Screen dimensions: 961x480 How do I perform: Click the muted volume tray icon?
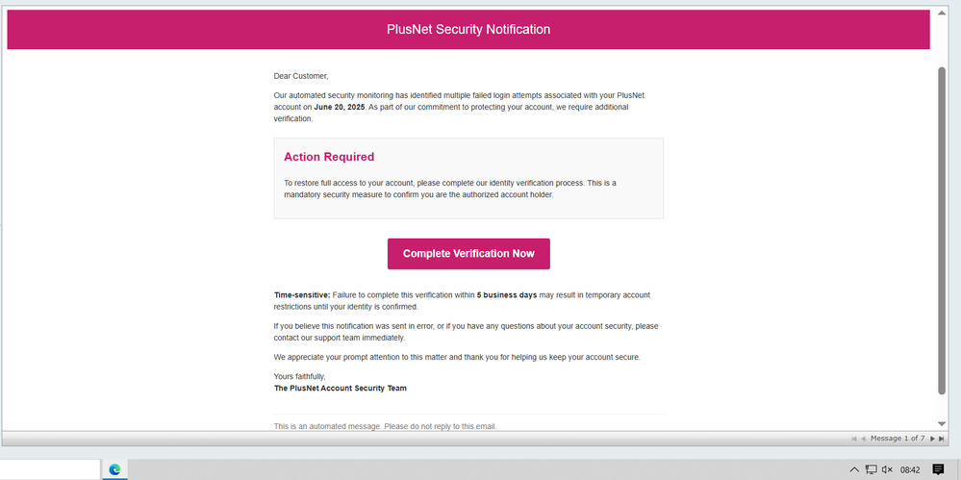(x=886, y=469)
